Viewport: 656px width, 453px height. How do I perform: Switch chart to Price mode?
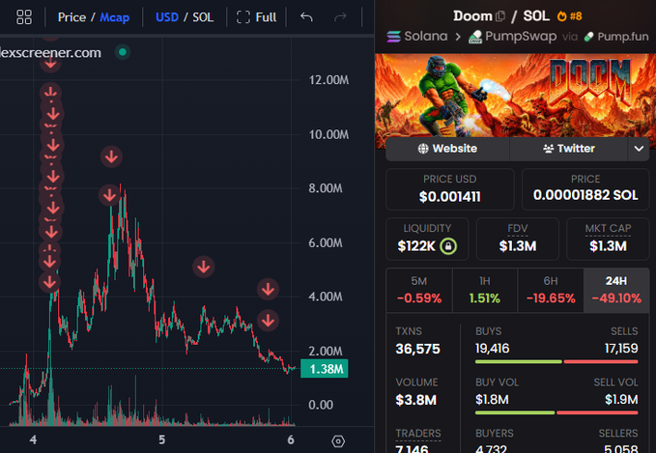point(71,17)
